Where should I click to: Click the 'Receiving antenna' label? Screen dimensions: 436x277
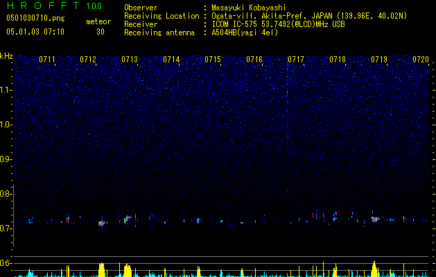tap(159, 33)
